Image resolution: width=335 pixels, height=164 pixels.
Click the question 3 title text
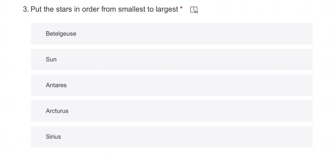(100, 9)
